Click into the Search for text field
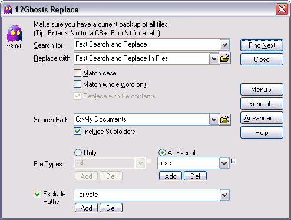Viewport: 291px width, 220px height. point(147,45)
